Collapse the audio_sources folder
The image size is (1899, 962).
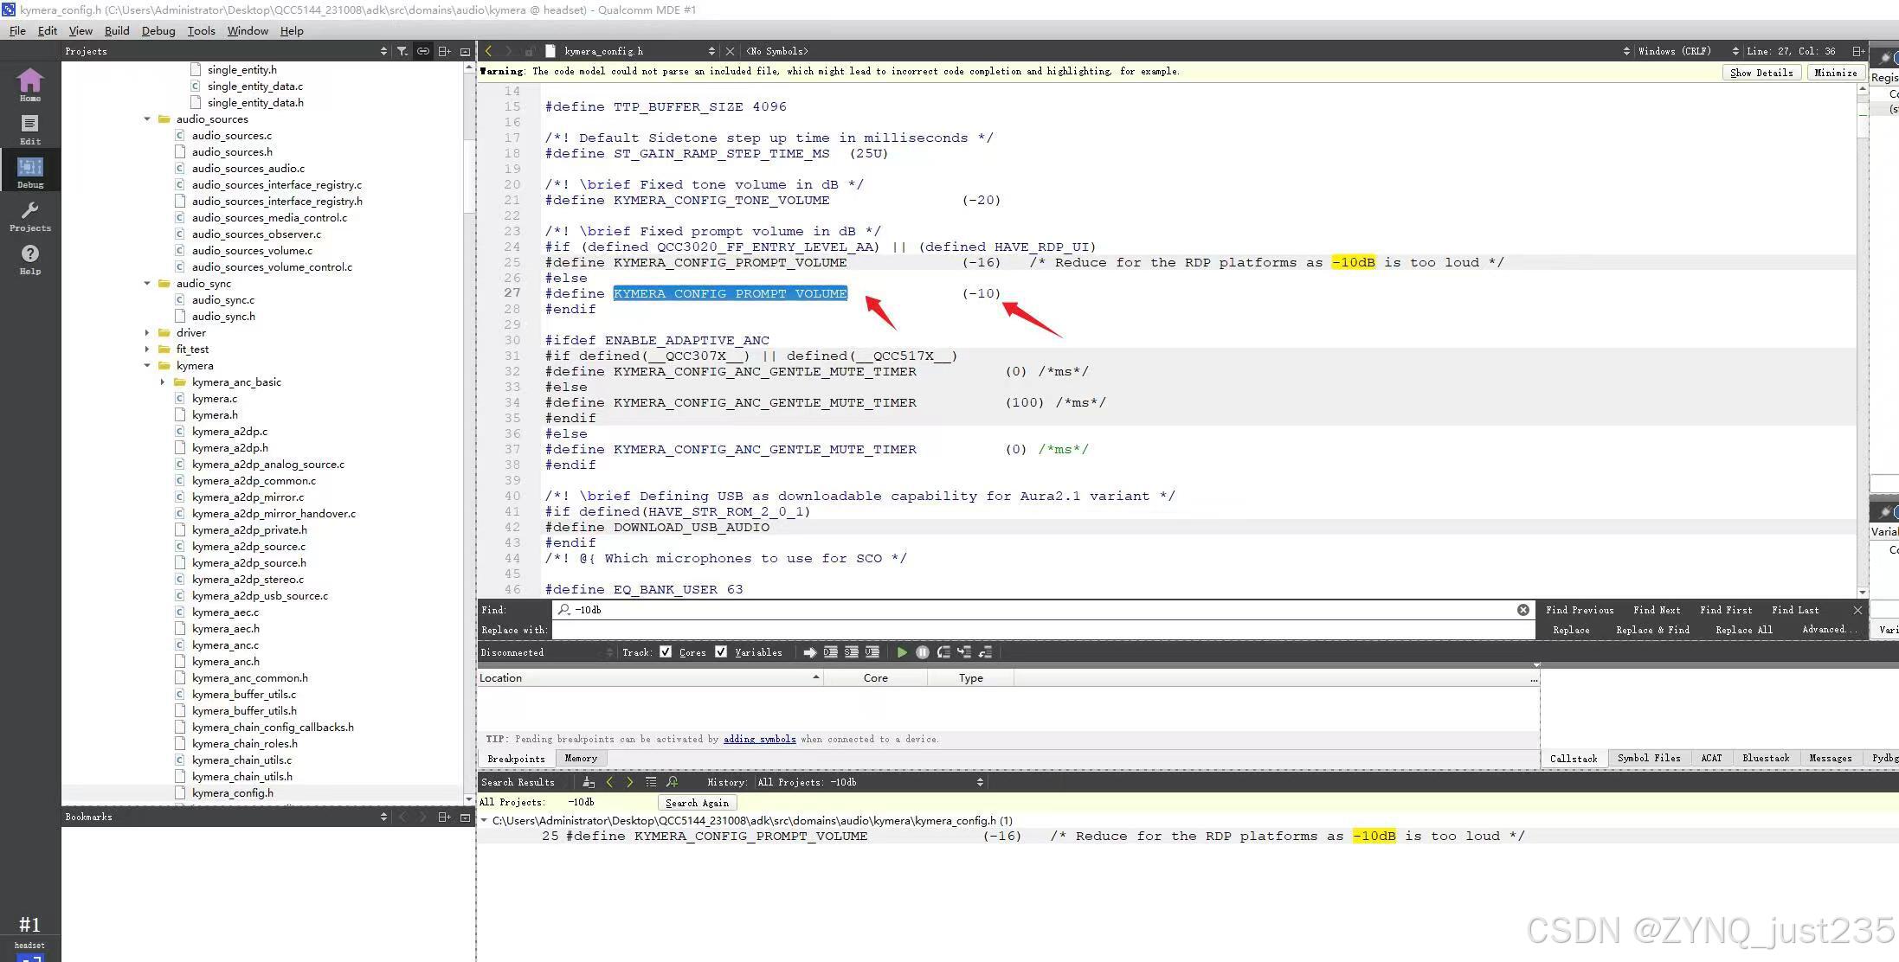coord(147,119)
